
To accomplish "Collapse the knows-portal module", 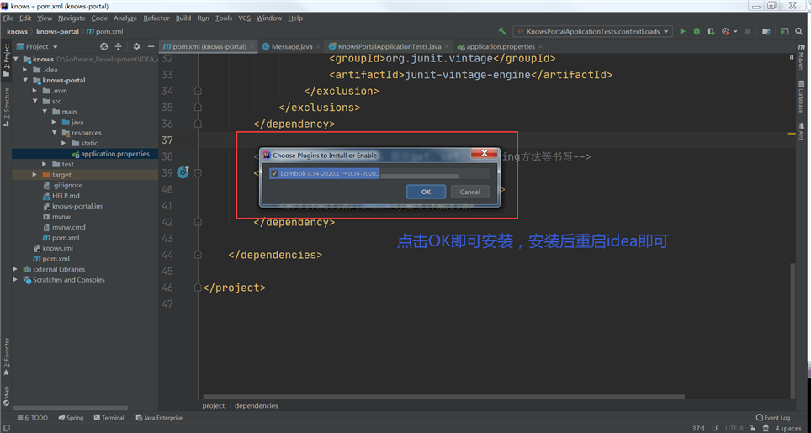I will point(25,80).
